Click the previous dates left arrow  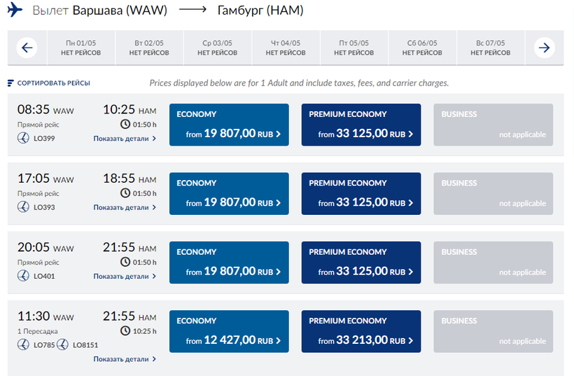pyautogui.click(x=27, y=48)
